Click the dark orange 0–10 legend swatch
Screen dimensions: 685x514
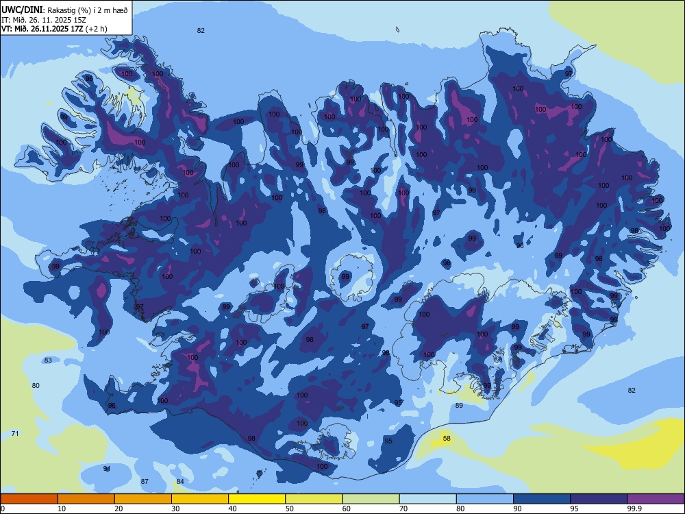click(29, 499)
